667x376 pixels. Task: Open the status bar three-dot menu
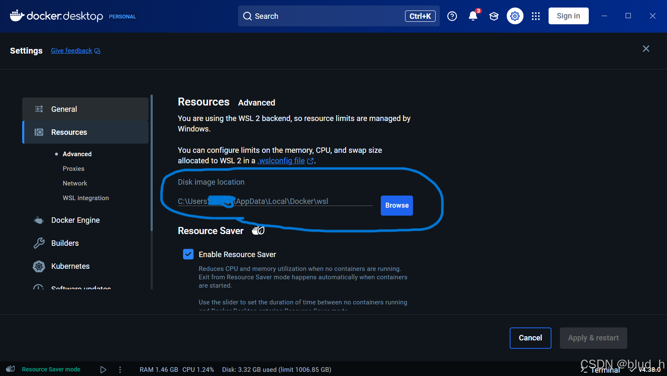120,370
